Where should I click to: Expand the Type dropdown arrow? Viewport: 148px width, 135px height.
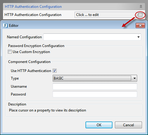tap(134, 78)
